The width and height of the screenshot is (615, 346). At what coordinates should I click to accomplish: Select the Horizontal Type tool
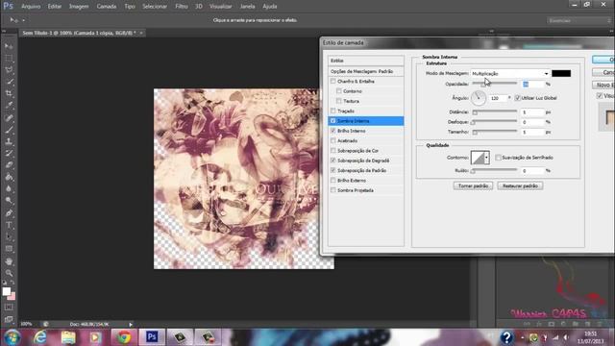tap(9, 225)
